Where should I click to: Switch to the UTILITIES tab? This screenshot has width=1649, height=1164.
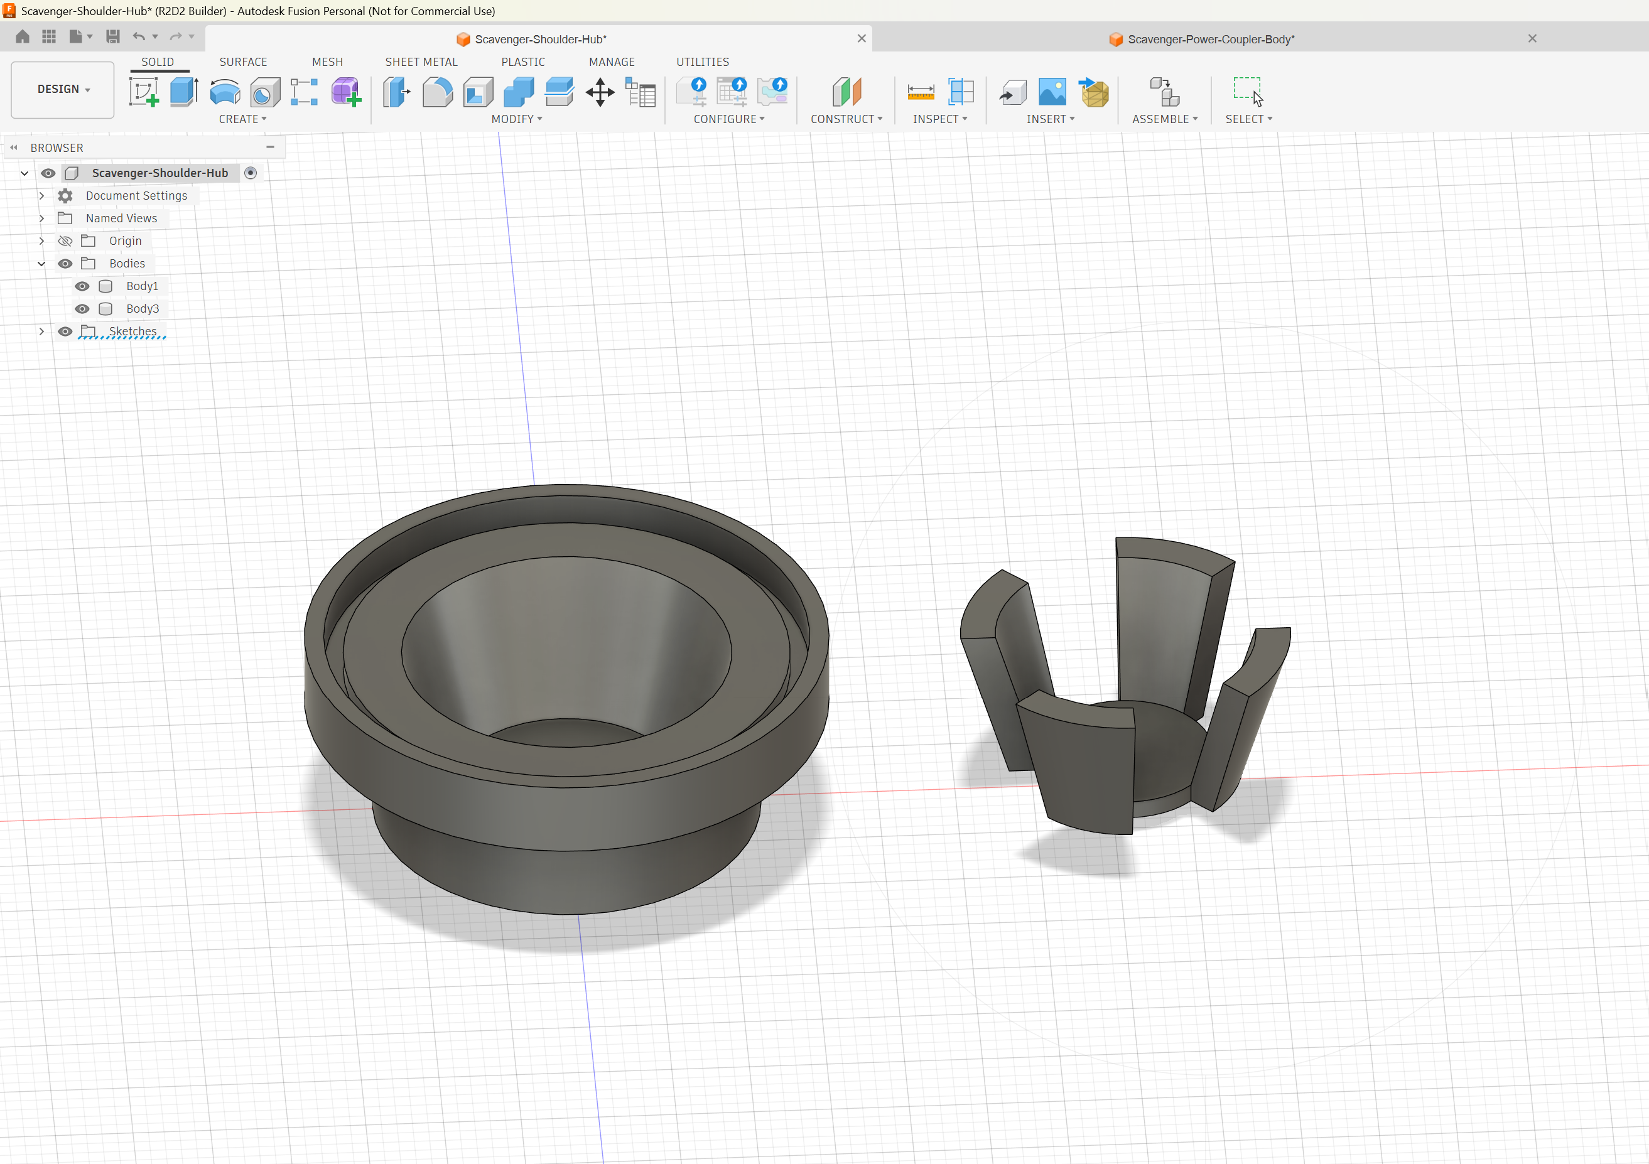703,63
